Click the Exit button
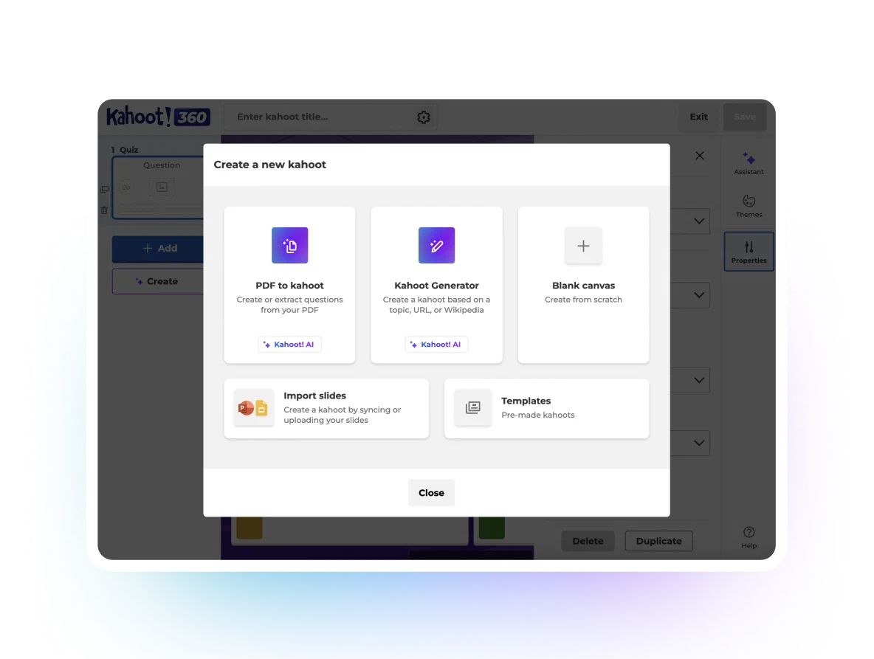The width and height of the screenshot is (874, 659). pos(698,117)
